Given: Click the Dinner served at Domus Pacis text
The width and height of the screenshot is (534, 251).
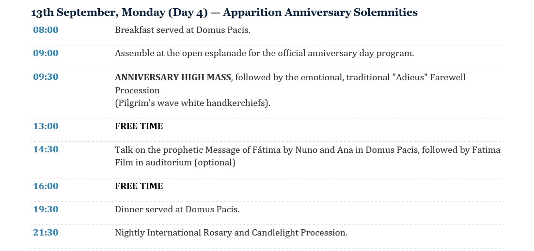Looking at the screenshot, I should tap(177, 209).
